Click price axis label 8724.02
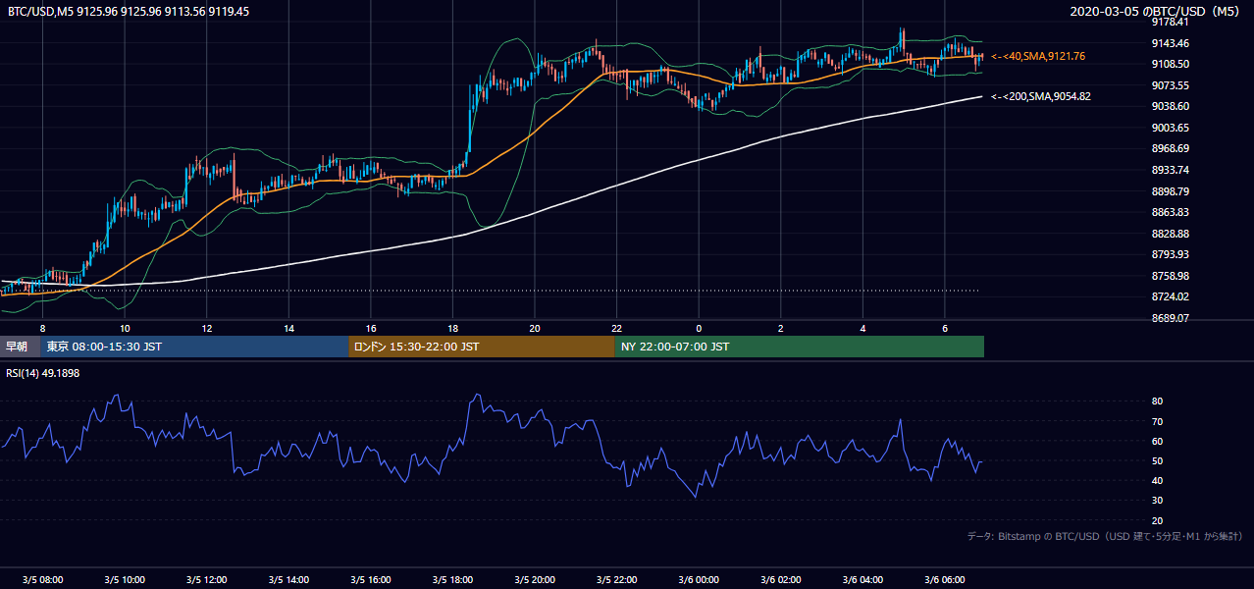 click(x=1170, y=296)
